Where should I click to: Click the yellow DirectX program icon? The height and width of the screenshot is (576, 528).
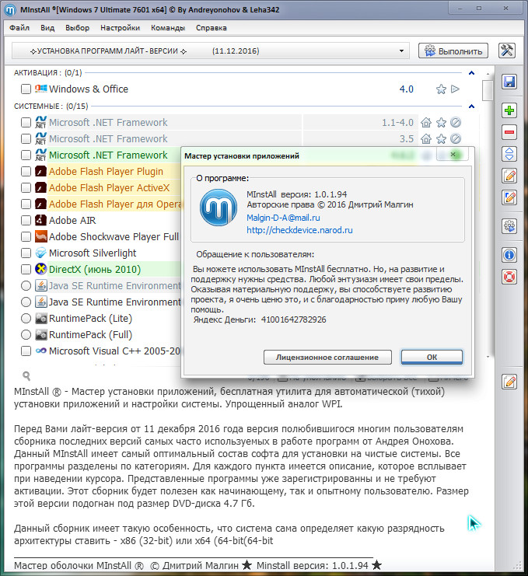pos(40,269)
